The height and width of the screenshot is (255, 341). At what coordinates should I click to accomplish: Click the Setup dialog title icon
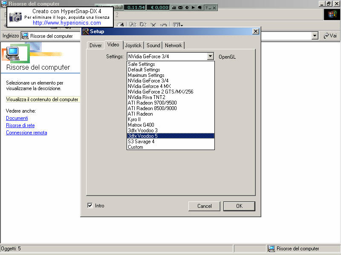point(86,31)
